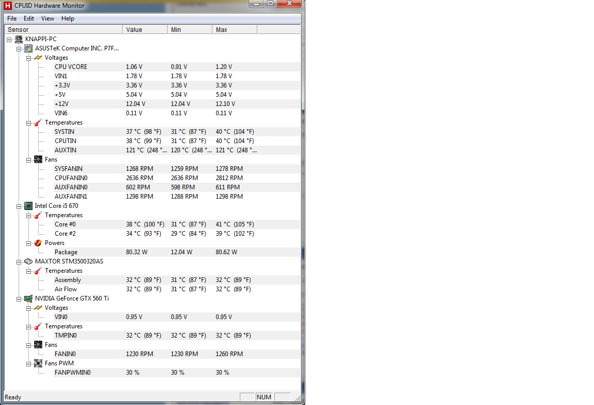Viewport: 594px width, 405px height.
Task: Select the +3.3V voltage row
Action: 177,85
